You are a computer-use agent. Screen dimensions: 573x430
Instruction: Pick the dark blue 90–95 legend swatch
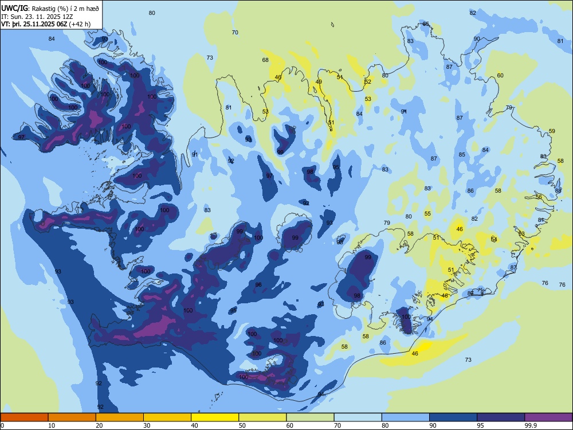coord(453,417)
